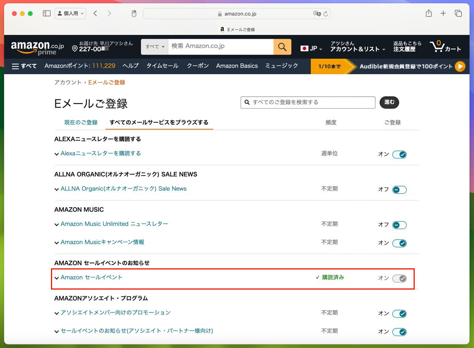This screenshot has height=348, width=474.
Task: Open タイムセール in navigation bar
Action: pyautogui.click(x=162, y=66)
